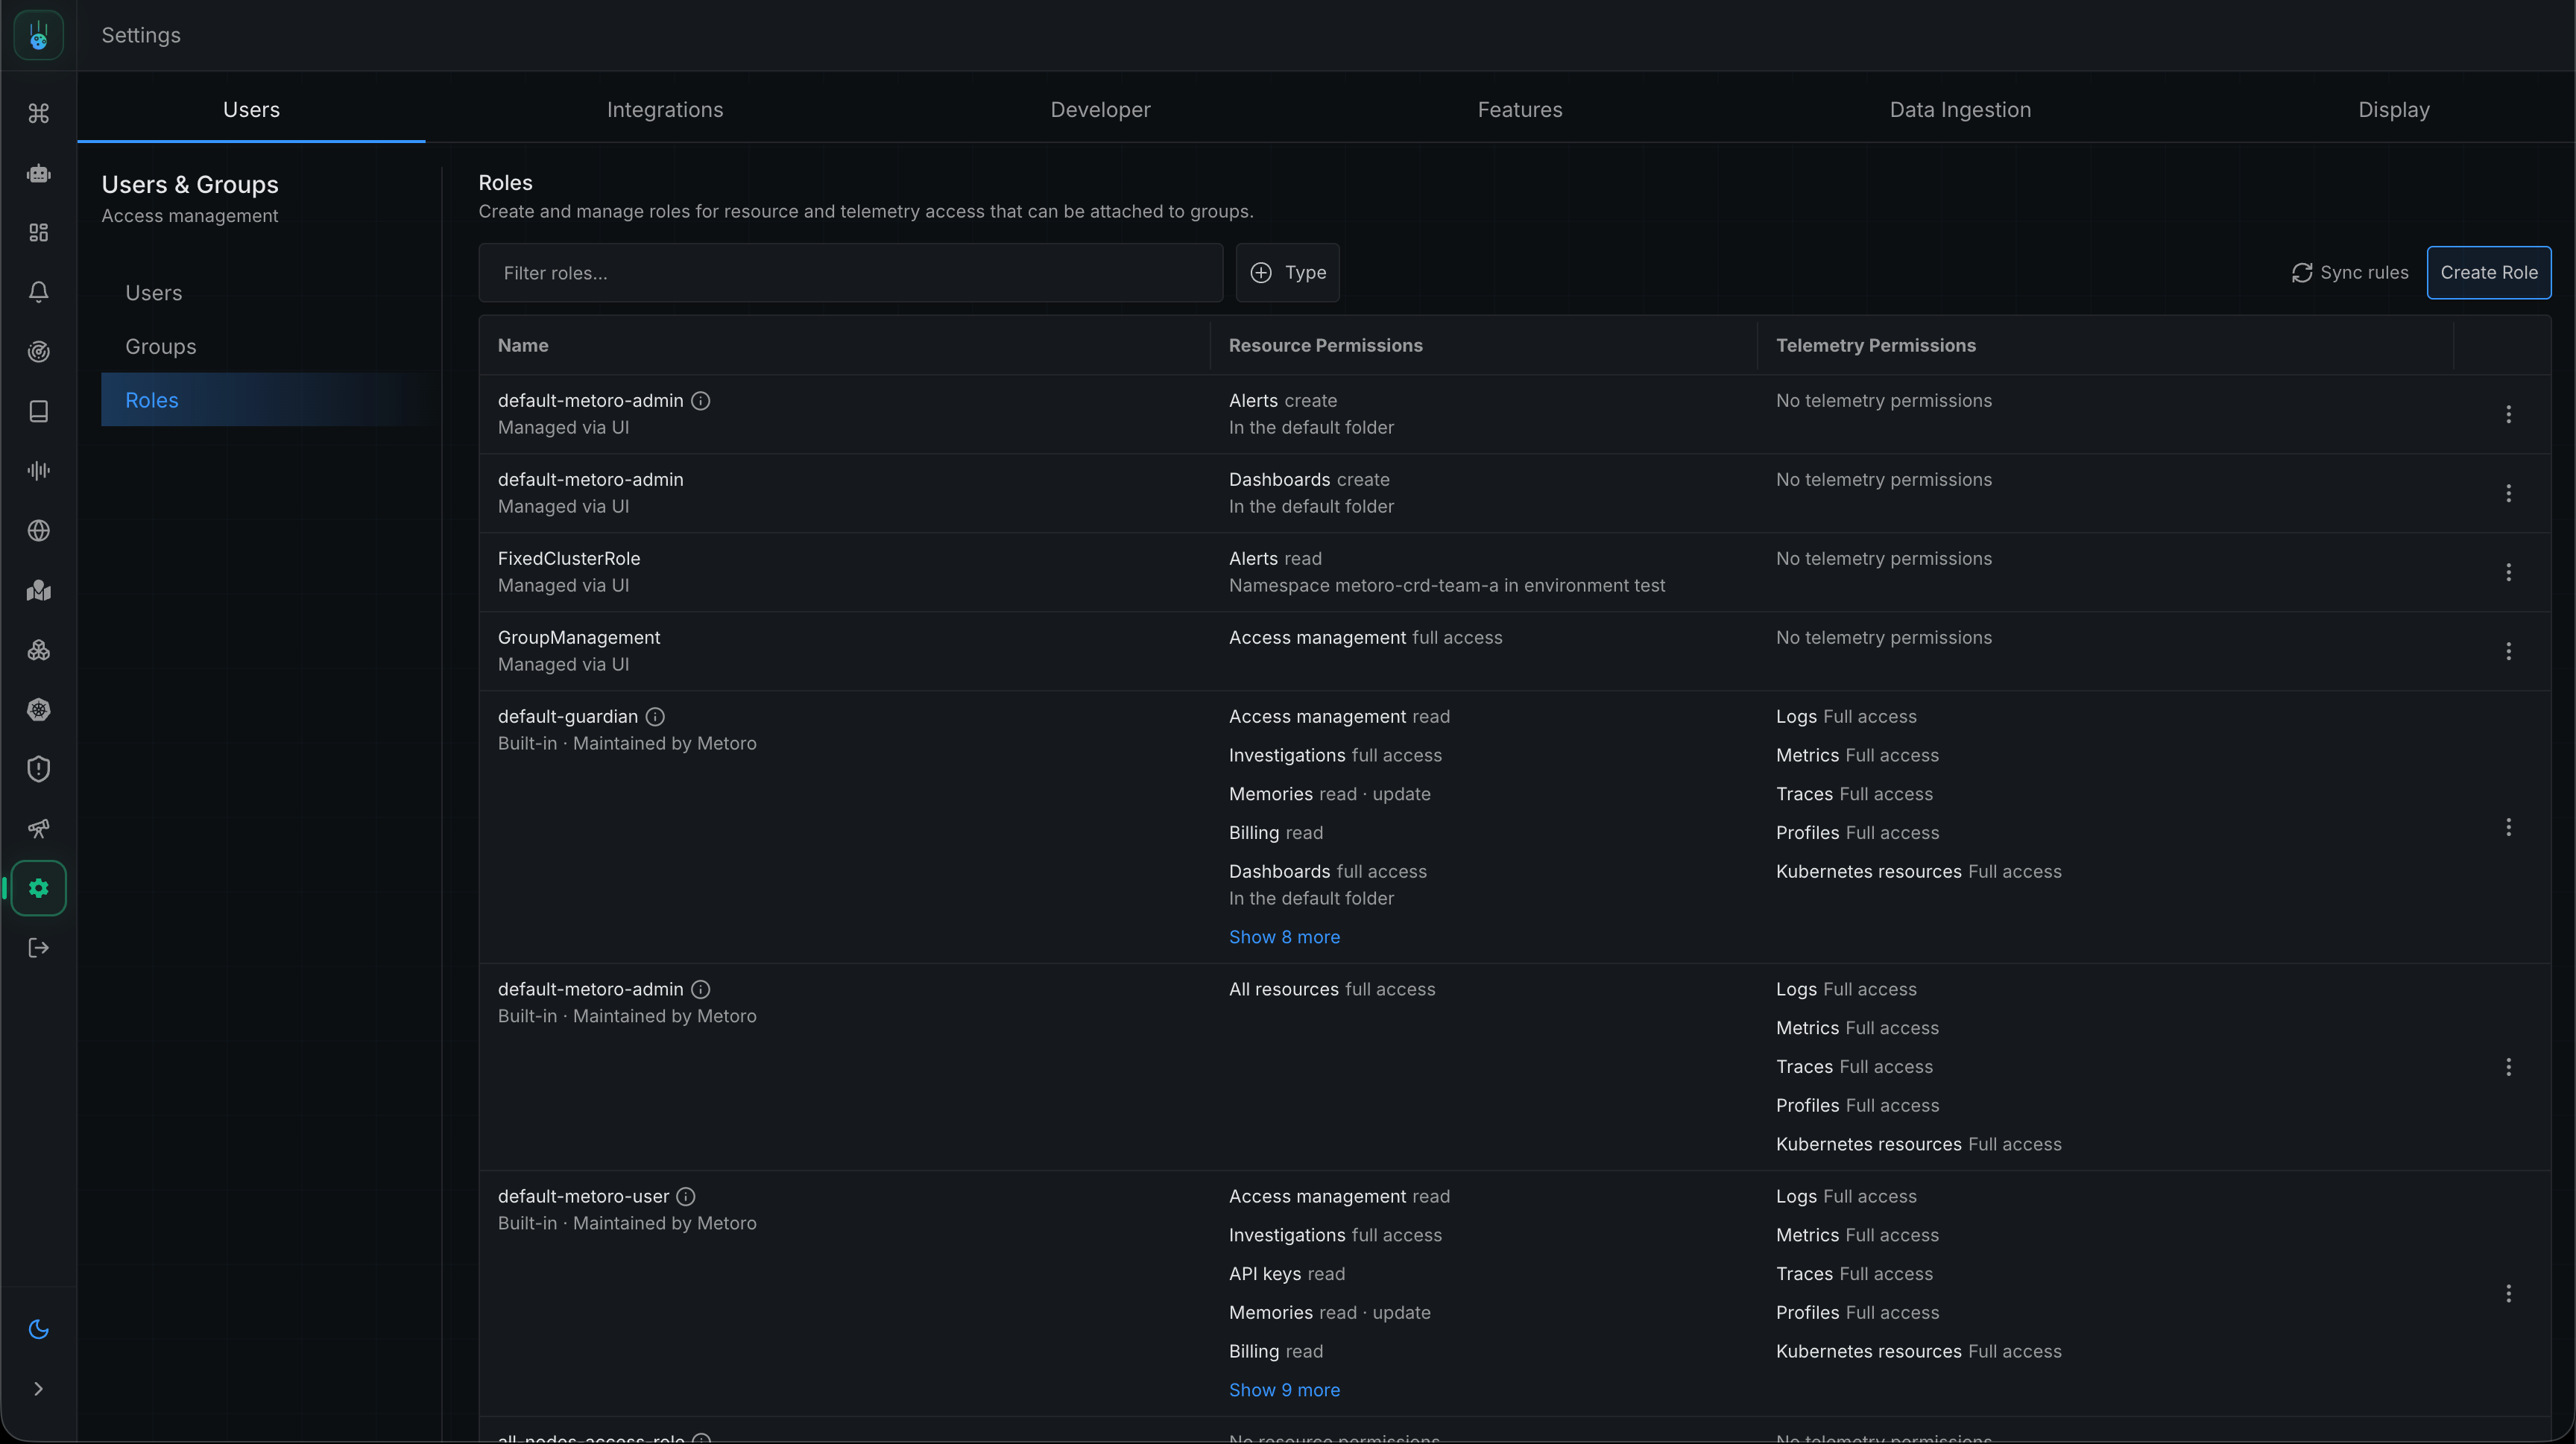
Task: Switch to the Developer tab
Action: 1100,109
